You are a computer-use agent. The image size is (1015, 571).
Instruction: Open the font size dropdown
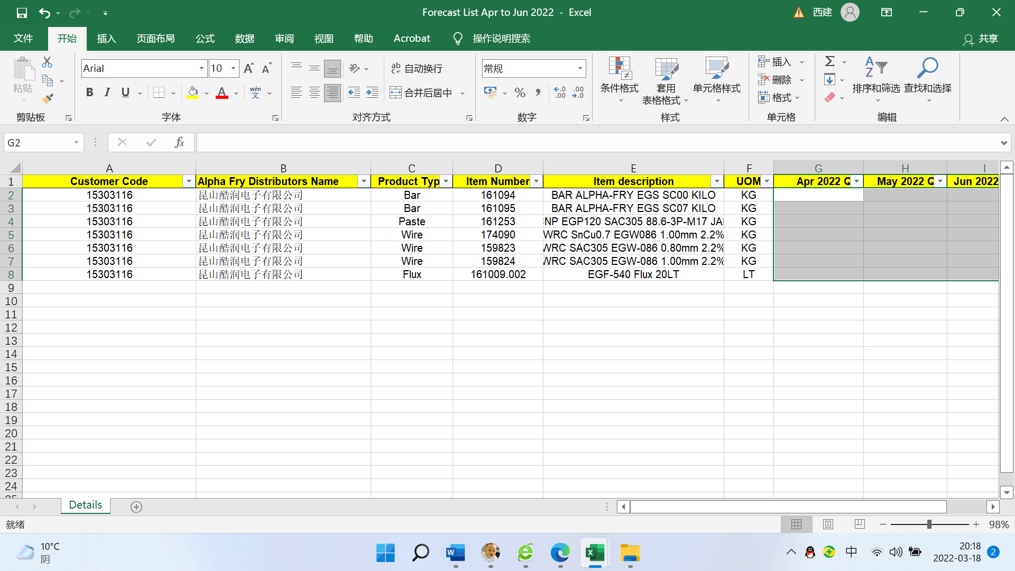tap(233, 68)
